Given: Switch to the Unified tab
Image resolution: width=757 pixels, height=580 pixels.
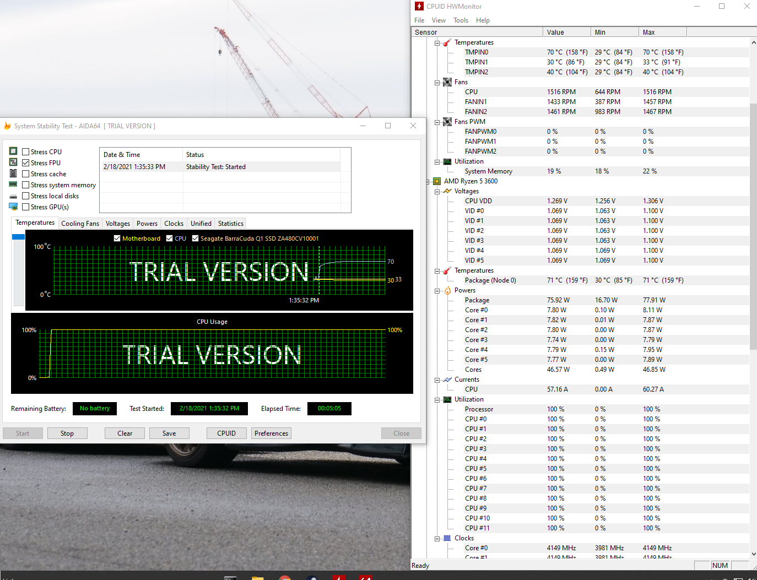Looking at the screenshot, I should point(201,223).
